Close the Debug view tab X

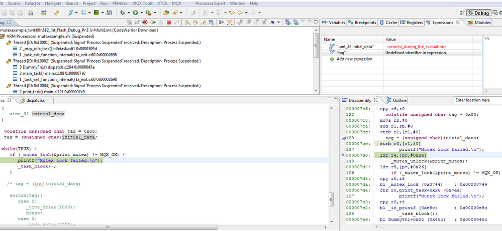9,23
